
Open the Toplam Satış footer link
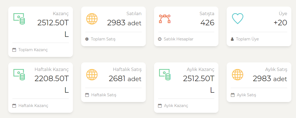pyautogui.click(x=103, y=39)
